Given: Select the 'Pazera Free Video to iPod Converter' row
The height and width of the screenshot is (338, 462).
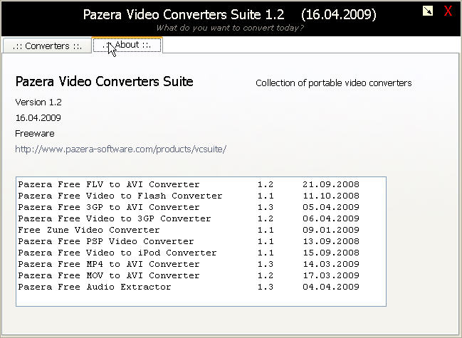Looking at the screenshot, I should point(189,253).
